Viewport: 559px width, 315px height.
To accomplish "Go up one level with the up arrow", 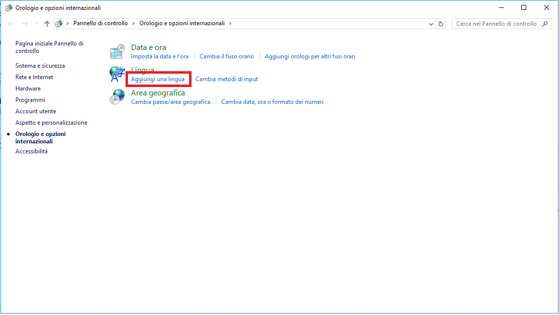I will 47,24.
